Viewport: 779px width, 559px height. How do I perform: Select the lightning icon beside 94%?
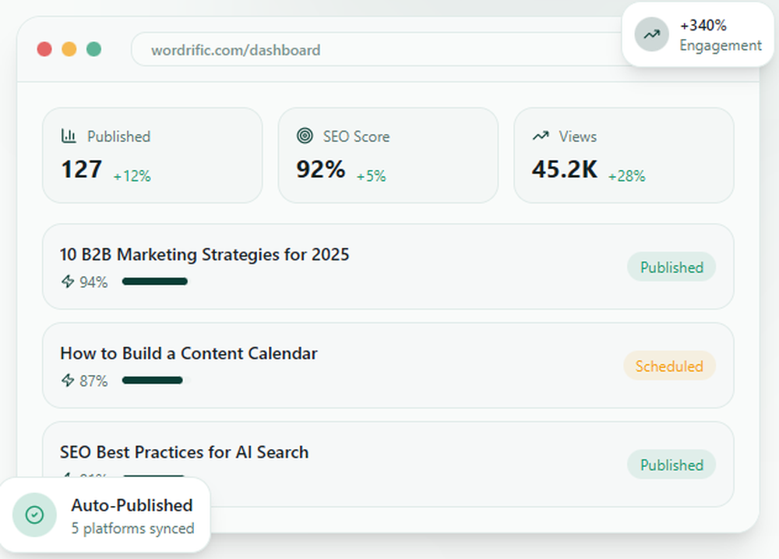66,281
